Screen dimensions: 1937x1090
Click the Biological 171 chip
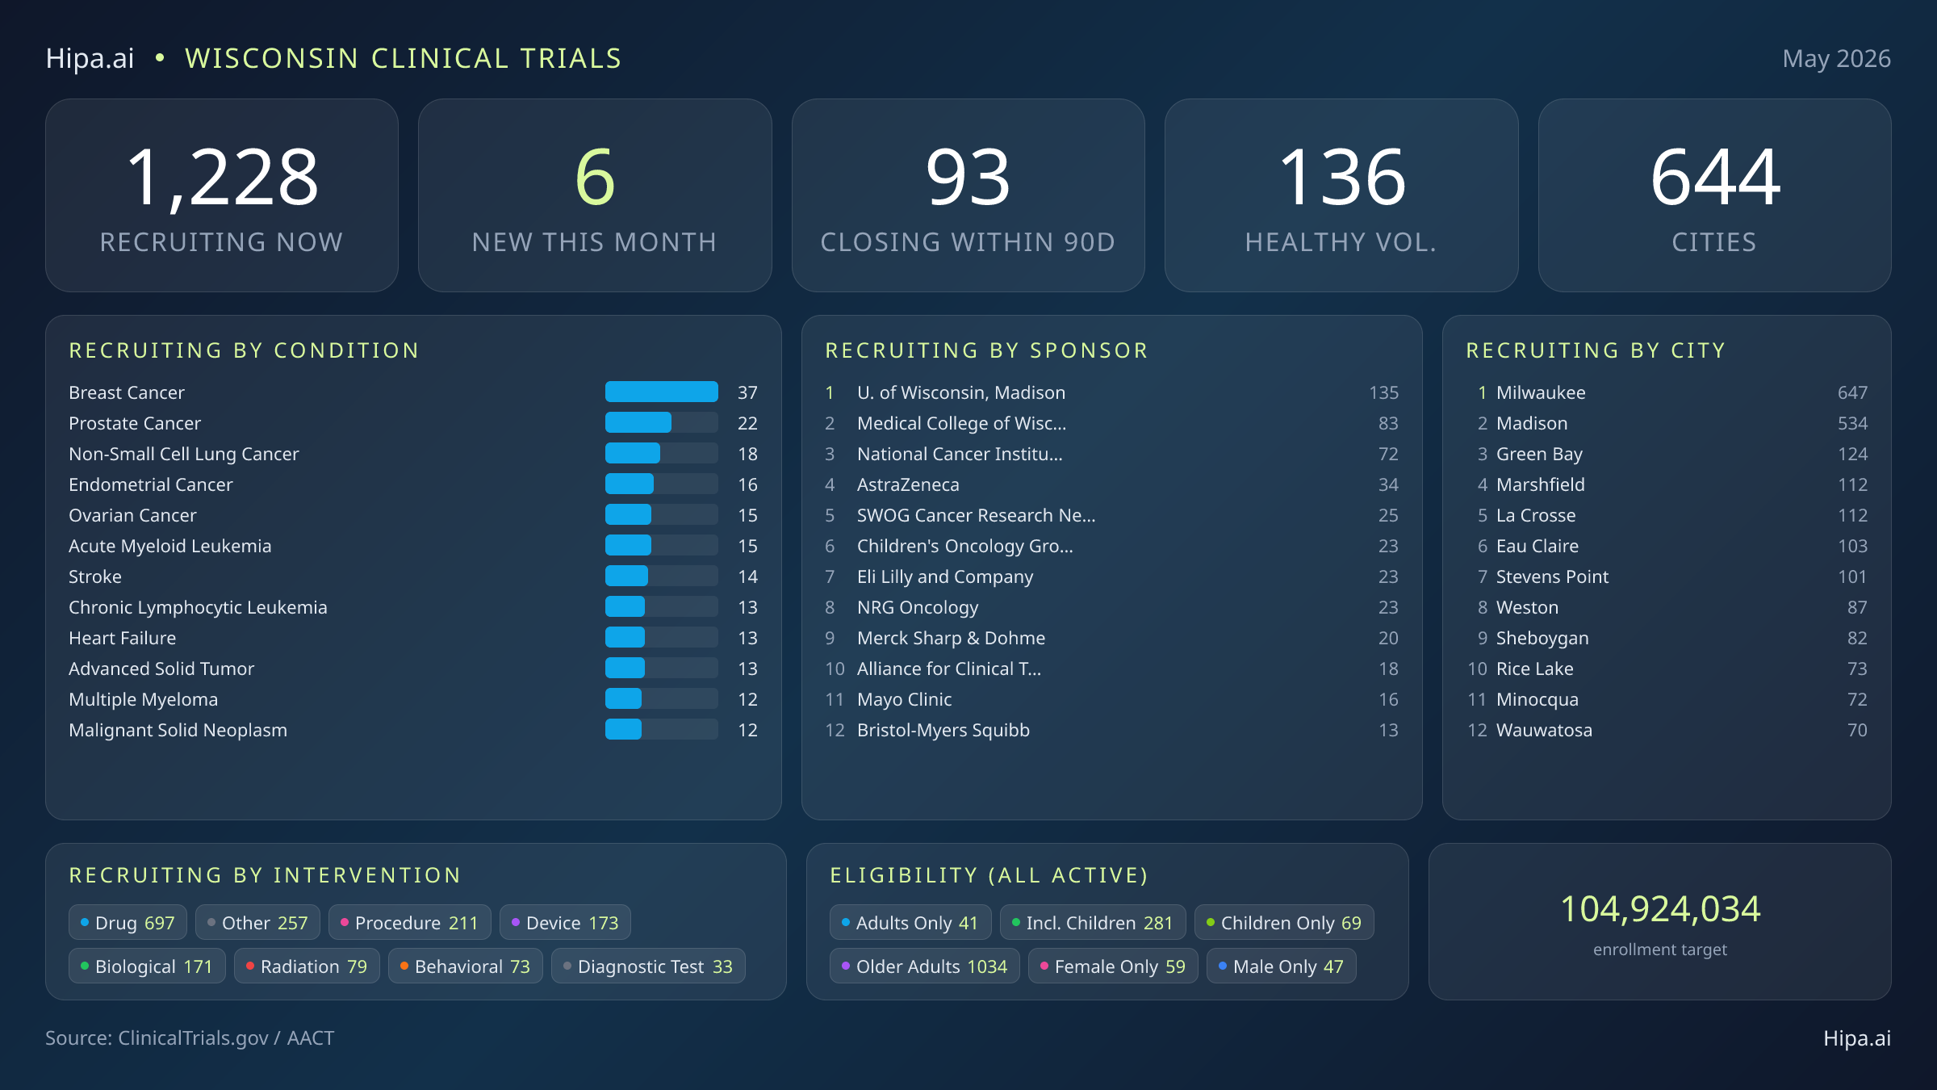[147, 966]
